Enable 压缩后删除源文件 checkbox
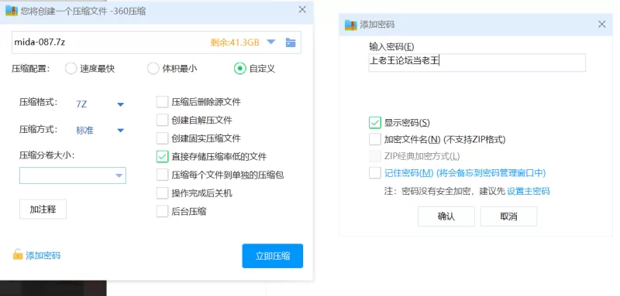 162,102
